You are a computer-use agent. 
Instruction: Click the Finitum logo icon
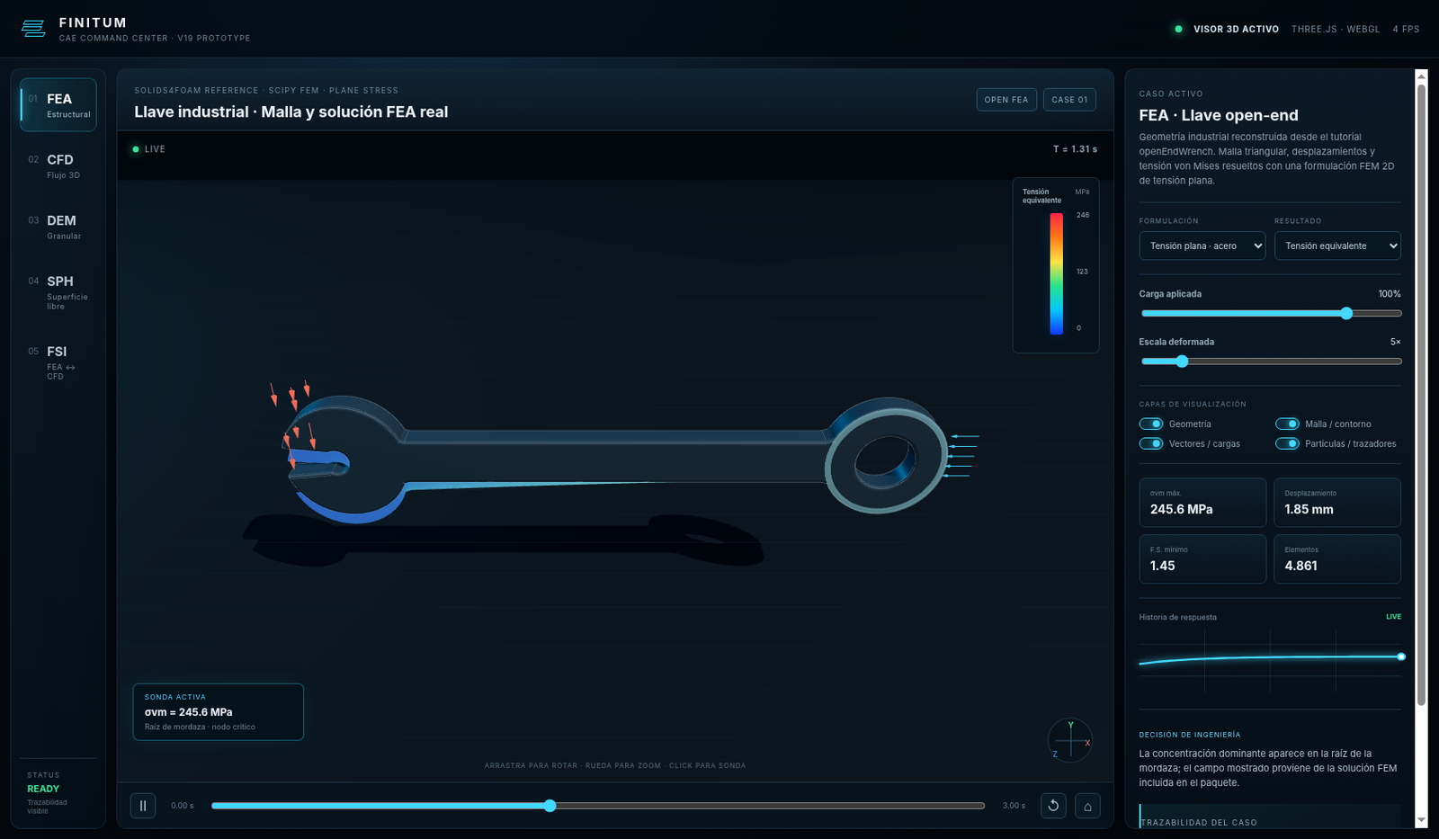33,29
